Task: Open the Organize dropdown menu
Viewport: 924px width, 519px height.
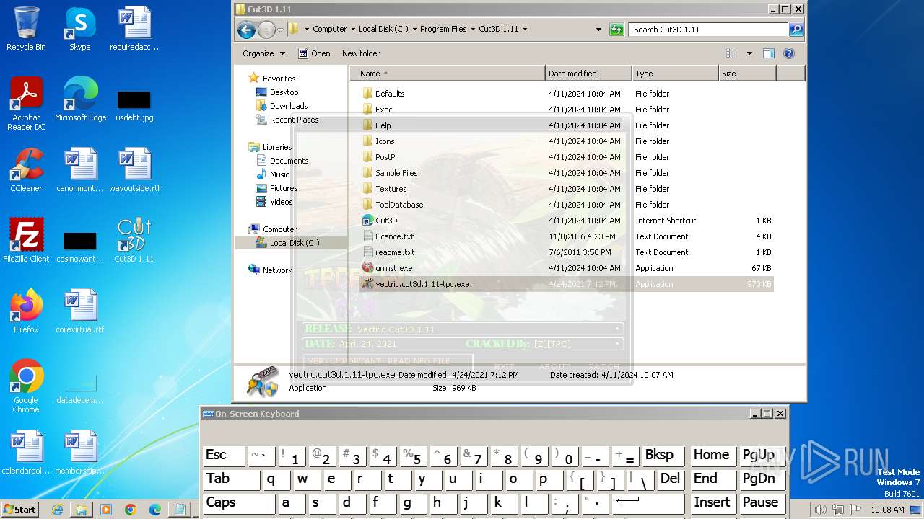Action: pyautogui.click(x=263, y=53)
